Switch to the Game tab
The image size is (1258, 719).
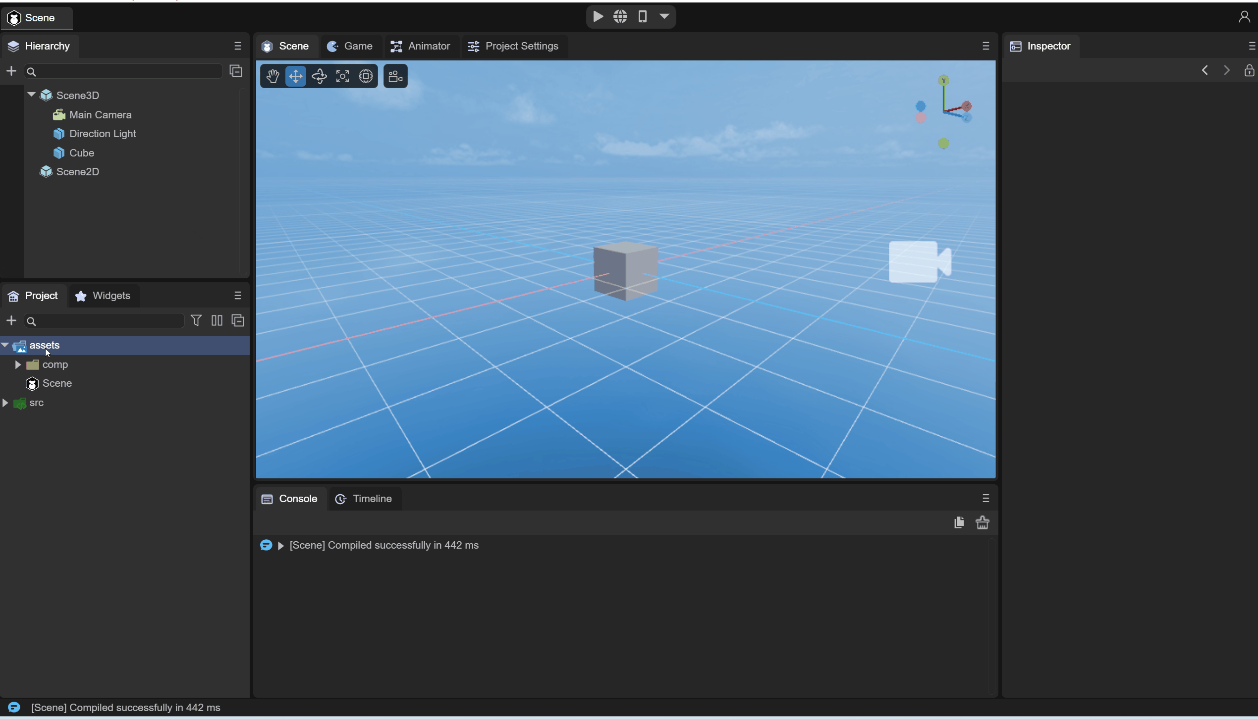(x=350, y=46)
